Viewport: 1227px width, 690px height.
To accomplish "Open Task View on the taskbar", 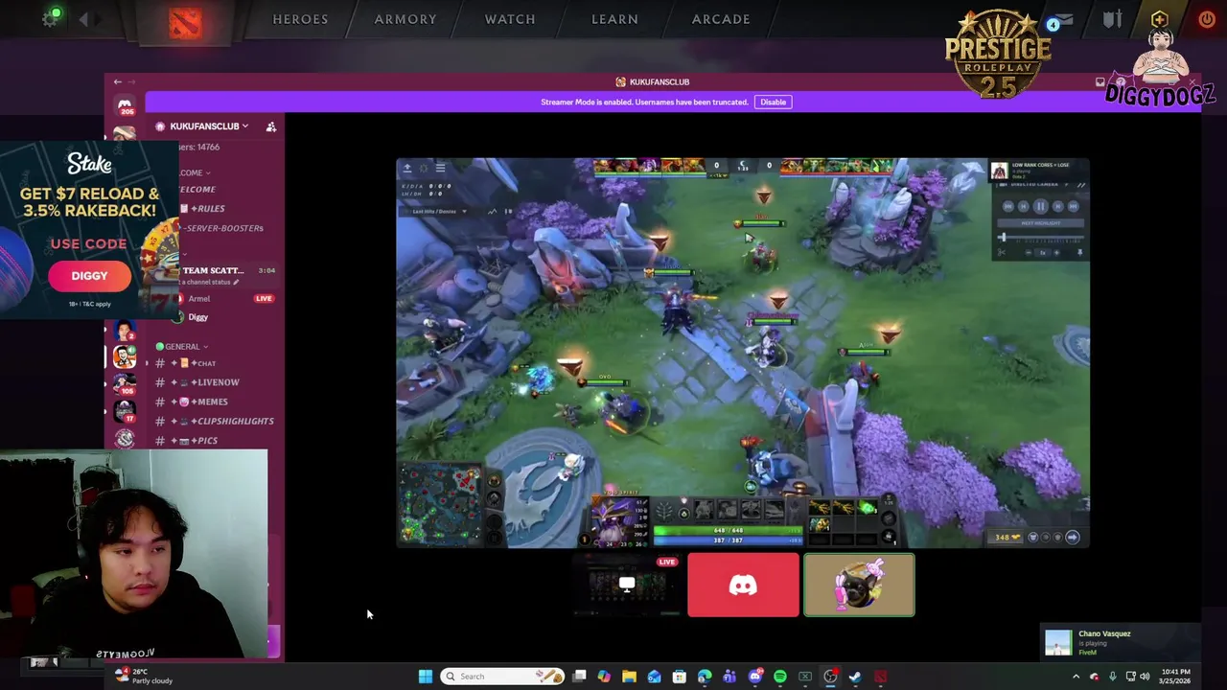I will (x=579, y=677).
